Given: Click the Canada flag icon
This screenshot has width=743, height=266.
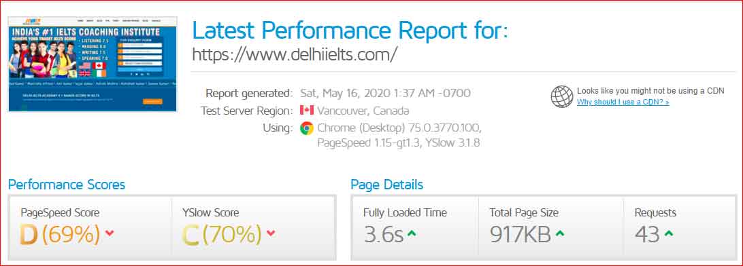Looking at the screenshot, I should (x=307, y=111).
